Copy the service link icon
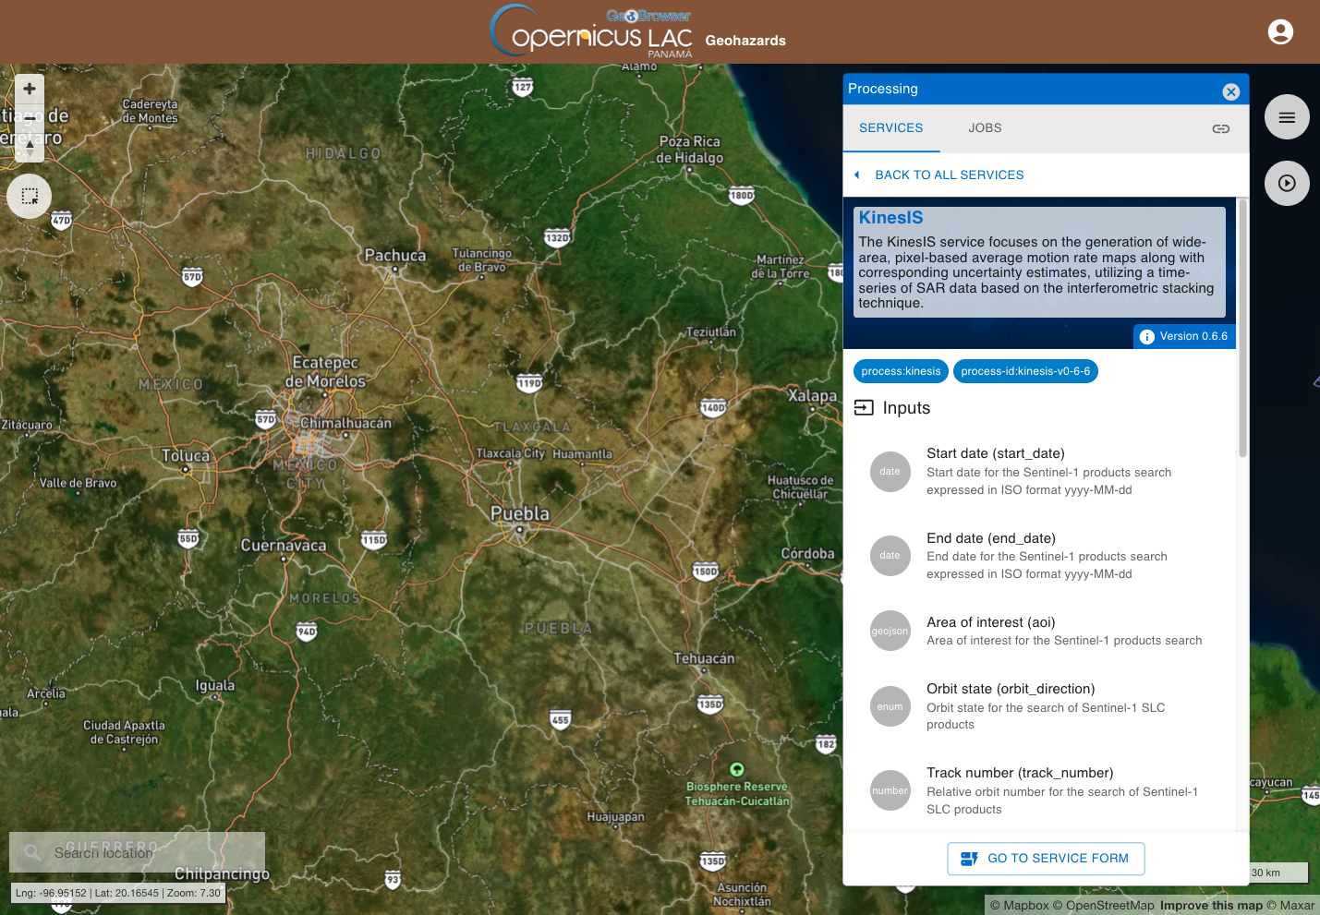Screen dimensions: 1320x915 point(1221,128)
